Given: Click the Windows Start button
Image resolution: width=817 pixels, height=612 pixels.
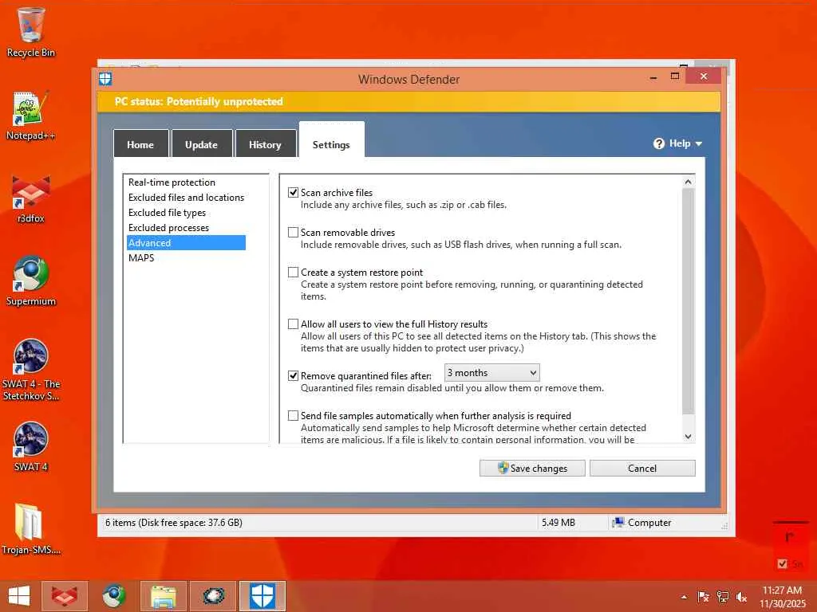Looking at the screenshot, I should tap(19, 596).
